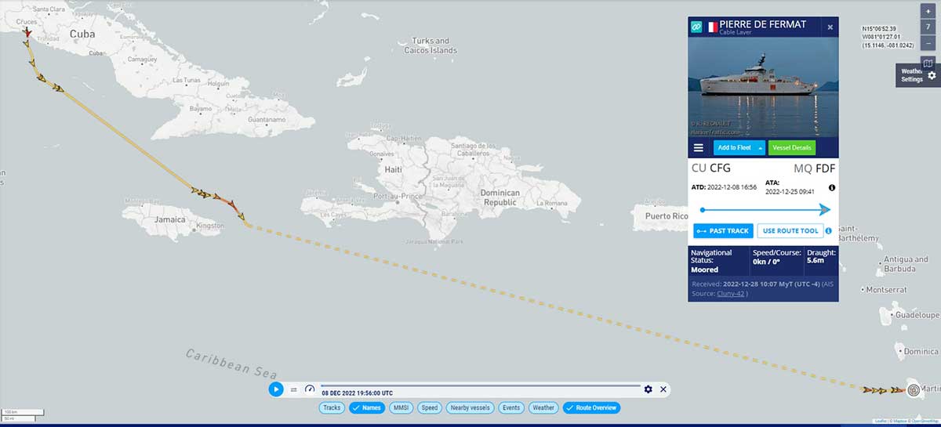Toggle the MMSI option
The width and height of the screenshot is (941, 427).
pos(401,407)
